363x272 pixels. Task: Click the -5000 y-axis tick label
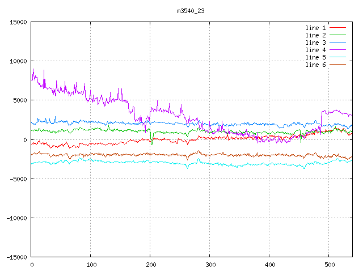click(x=18, y=179)
